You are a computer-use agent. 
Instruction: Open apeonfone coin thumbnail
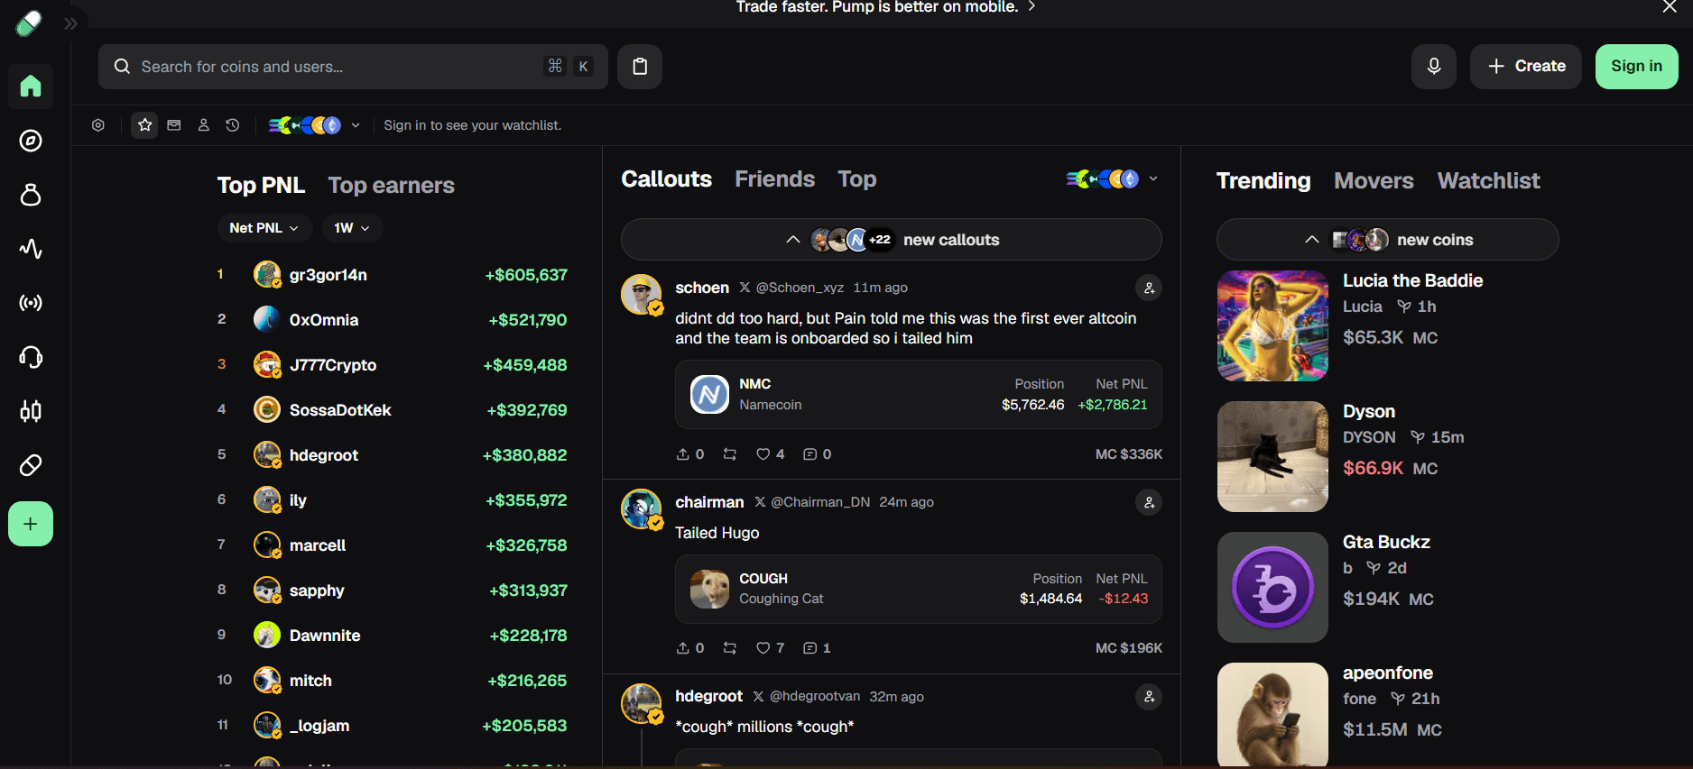(x=1272, y=716)
